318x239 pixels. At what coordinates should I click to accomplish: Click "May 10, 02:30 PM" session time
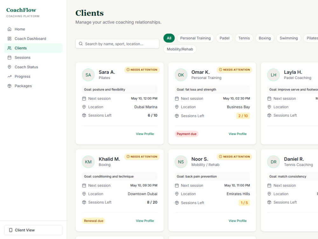pyautogui.click(x=237, y=98)
